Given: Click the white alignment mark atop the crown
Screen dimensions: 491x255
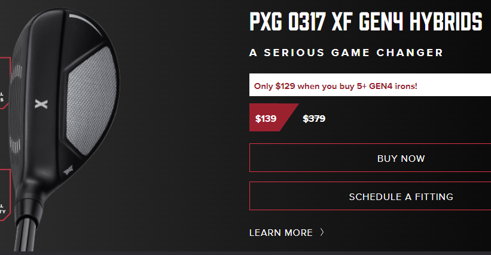Looking at the screenshot, I should click(x=87, y=24).
